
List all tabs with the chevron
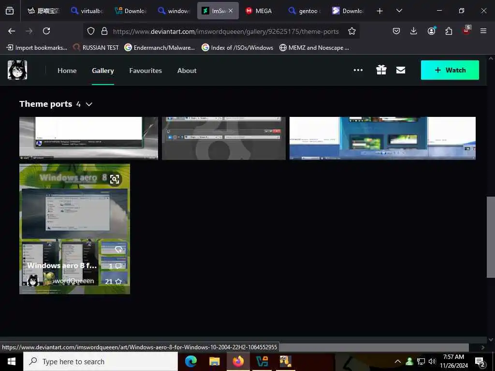tap(399, 11)
